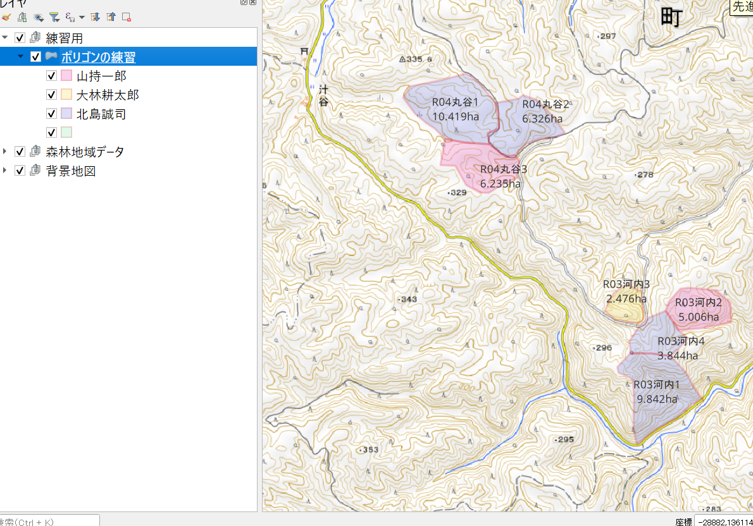Viewport: 753px width, 526px height.
Task: Select the 北島誠司 legend label
Action: coord(101,114)
